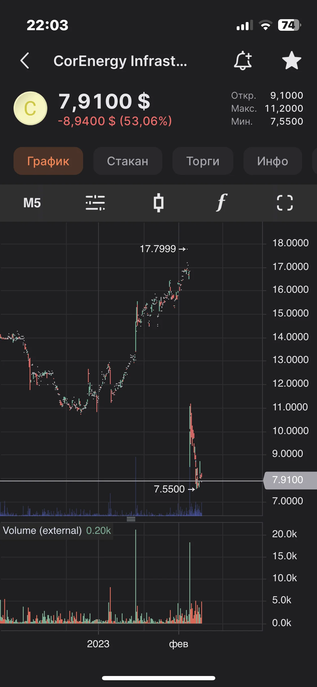This screenshot has width=317, height=687.
Task: Switch to the Стакан tab
Action: pyautogui.click(x=128, y=161)
